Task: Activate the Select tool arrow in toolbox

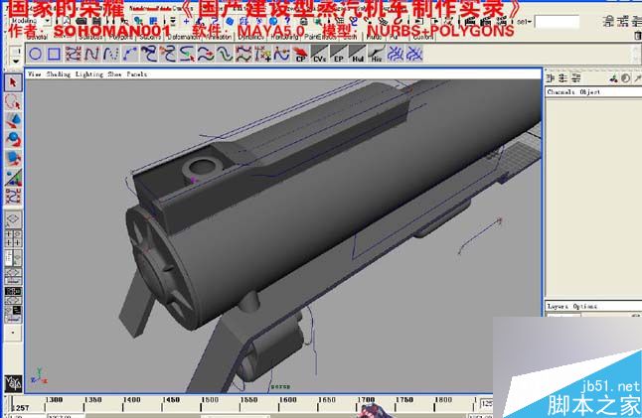Action: pos(13,82)
